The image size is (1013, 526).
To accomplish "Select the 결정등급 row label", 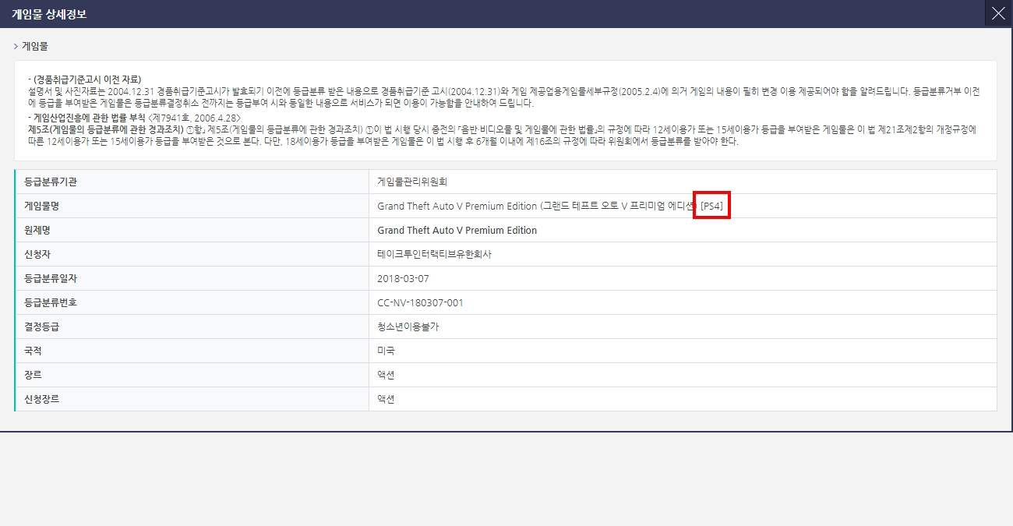I will coord(42,327).
